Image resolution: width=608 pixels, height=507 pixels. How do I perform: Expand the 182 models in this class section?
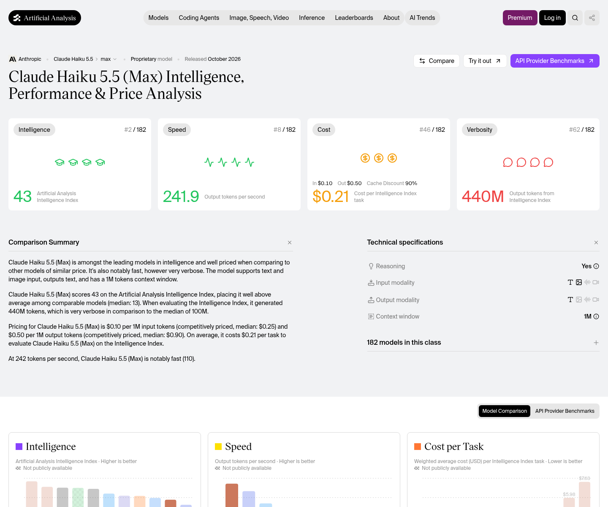coord(596,343)
